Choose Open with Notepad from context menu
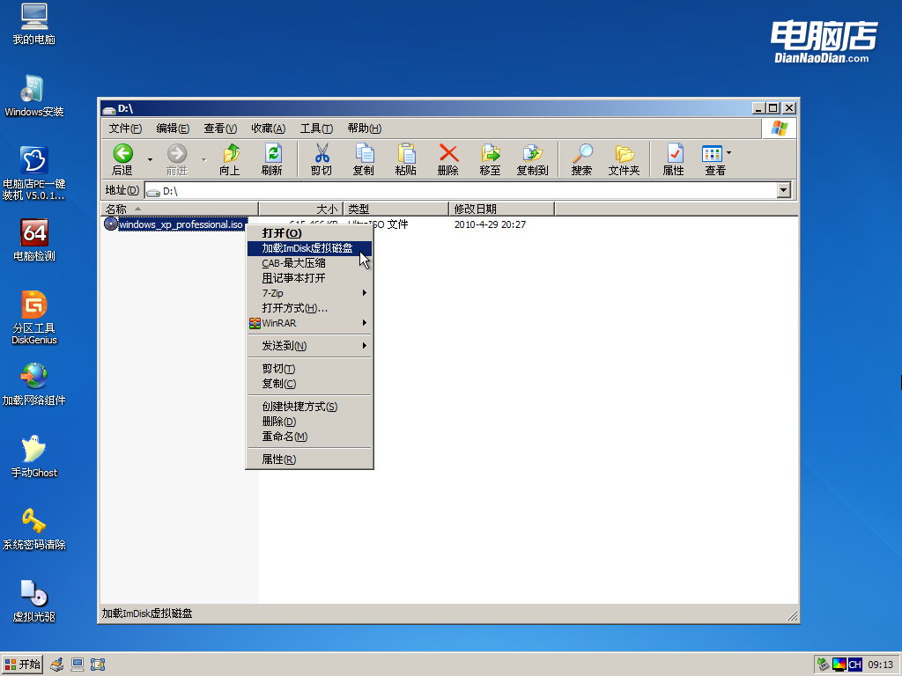The height and width of the screenshot is (676, 902). (x=293, y=278)
